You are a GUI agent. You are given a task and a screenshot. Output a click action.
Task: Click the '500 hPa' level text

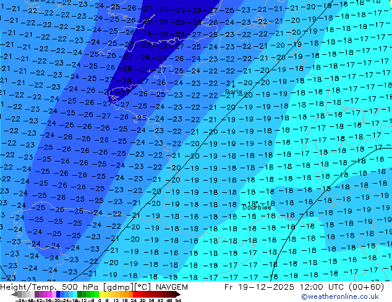(x=81, y=287)
